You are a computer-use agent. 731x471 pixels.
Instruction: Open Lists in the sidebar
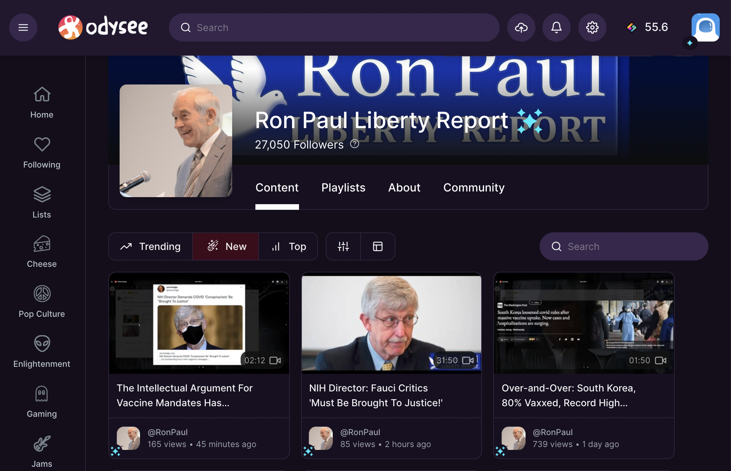pos(42,203)
